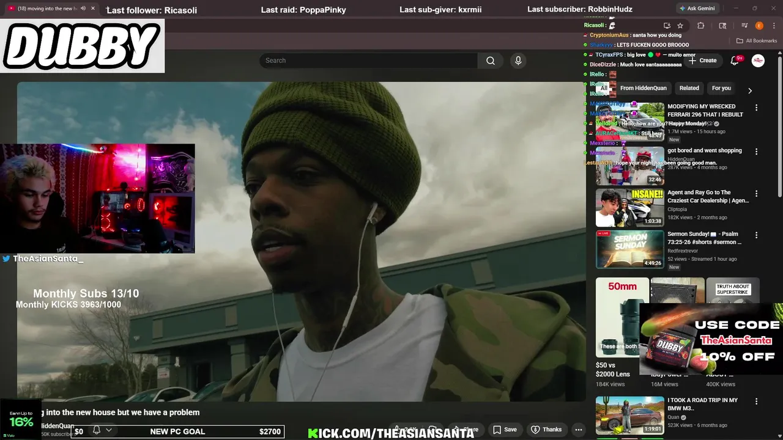Click the Clipftopia channel name
The image size is (783, 440).
677,209
